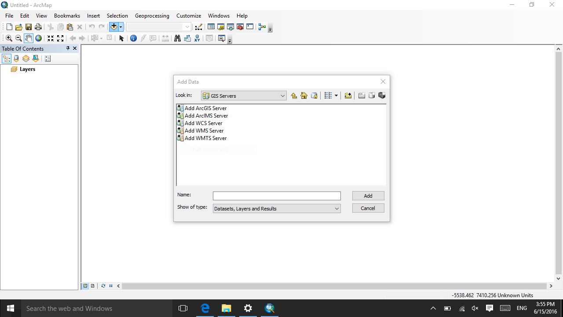The width and height of the screenshot is (563, 317).
Task: Open the Bookmarks menu
Action: (x=67, y=15)
